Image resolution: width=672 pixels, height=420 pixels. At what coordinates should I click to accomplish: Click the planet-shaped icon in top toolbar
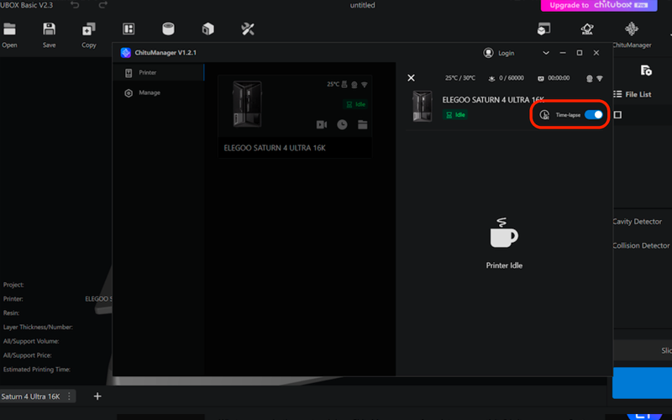tap(587, 29)
